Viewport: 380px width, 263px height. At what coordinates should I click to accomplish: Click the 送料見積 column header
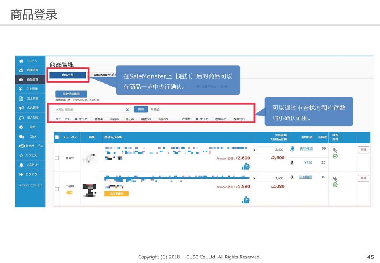coord(307,138)
